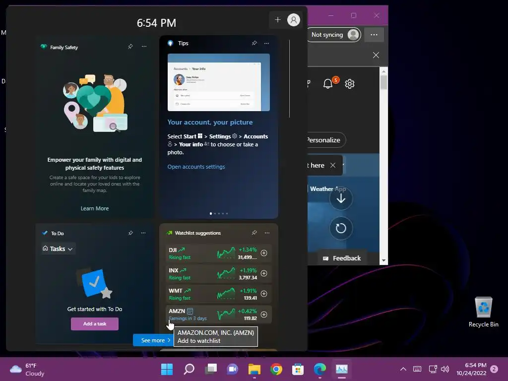Click the Not syncing profile button
Image resolution: width=508 pixels, height=381 pixels.
334,35
